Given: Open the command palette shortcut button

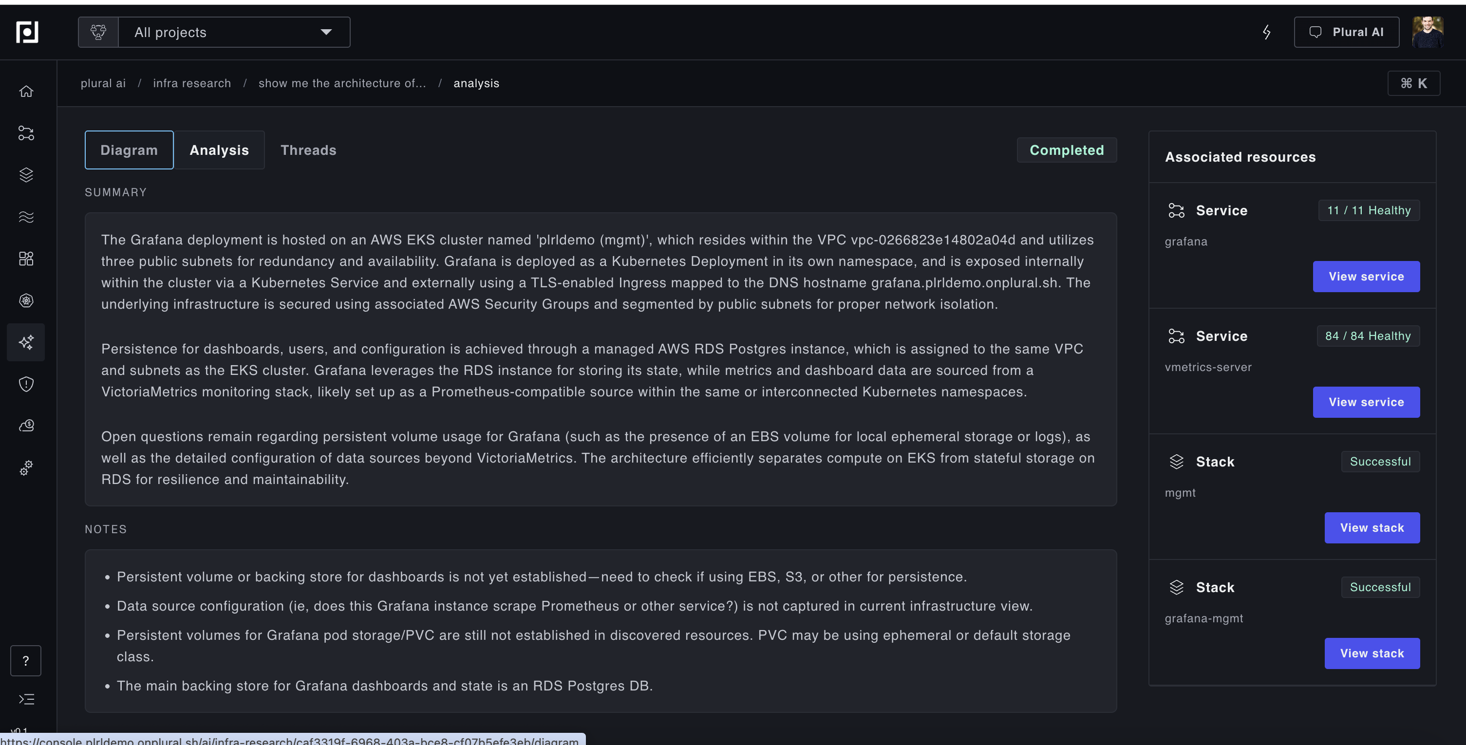Looking at the screenshot, I should pos(1413,83).
